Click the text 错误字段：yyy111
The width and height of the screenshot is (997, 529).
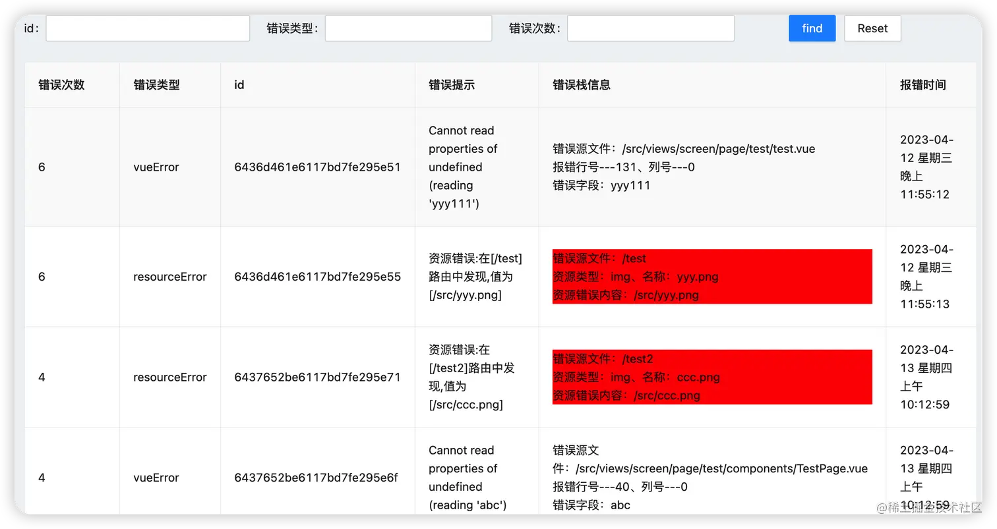[601, 186]
